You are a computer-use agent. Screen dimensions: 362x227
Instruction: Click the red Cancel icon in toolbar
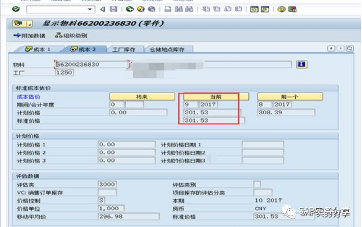(151, 9)
